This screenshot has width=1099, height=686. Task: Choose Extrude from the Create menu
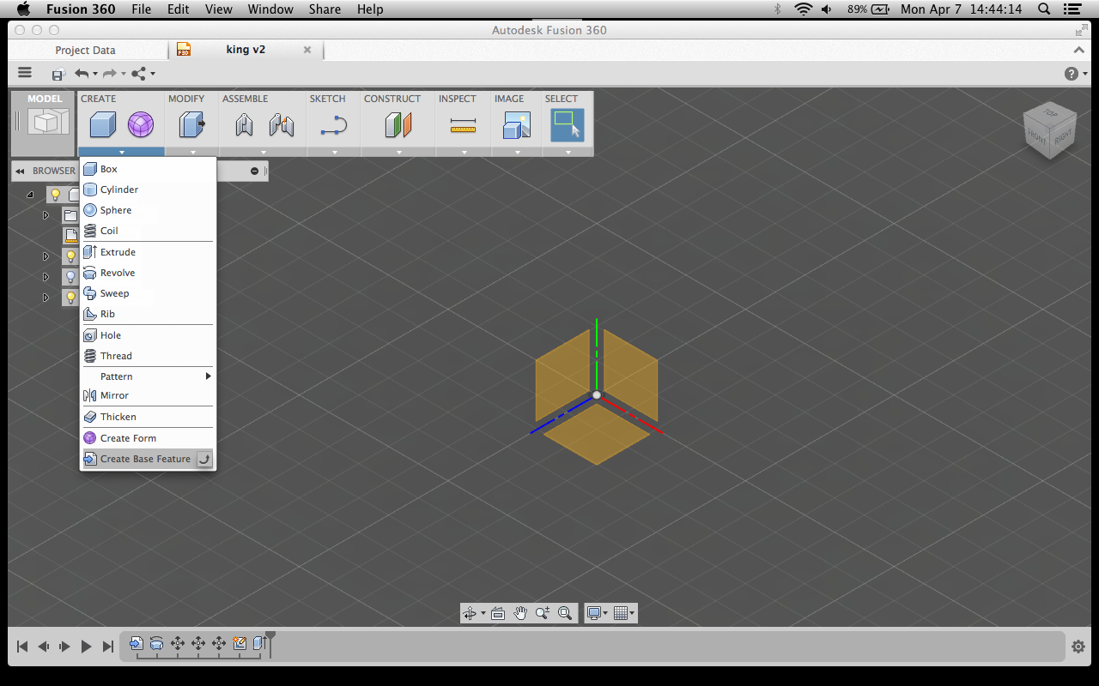[x=147, y=252]
